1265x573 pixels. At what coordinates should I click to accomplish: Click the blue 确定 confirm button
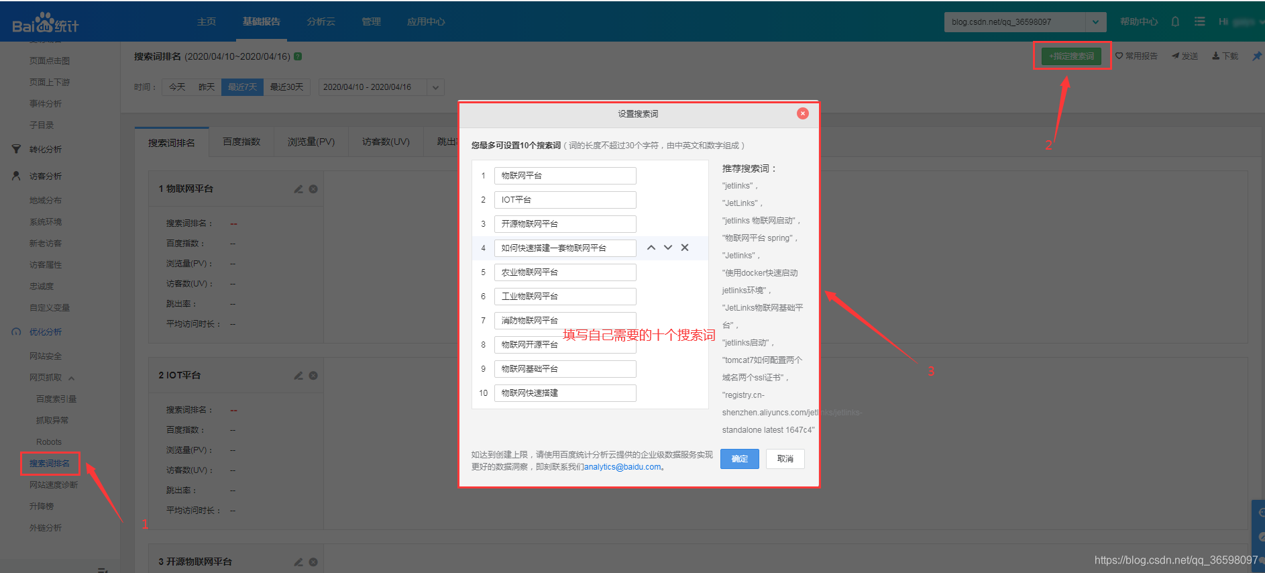pyautogui.click(x=740, y=459)
